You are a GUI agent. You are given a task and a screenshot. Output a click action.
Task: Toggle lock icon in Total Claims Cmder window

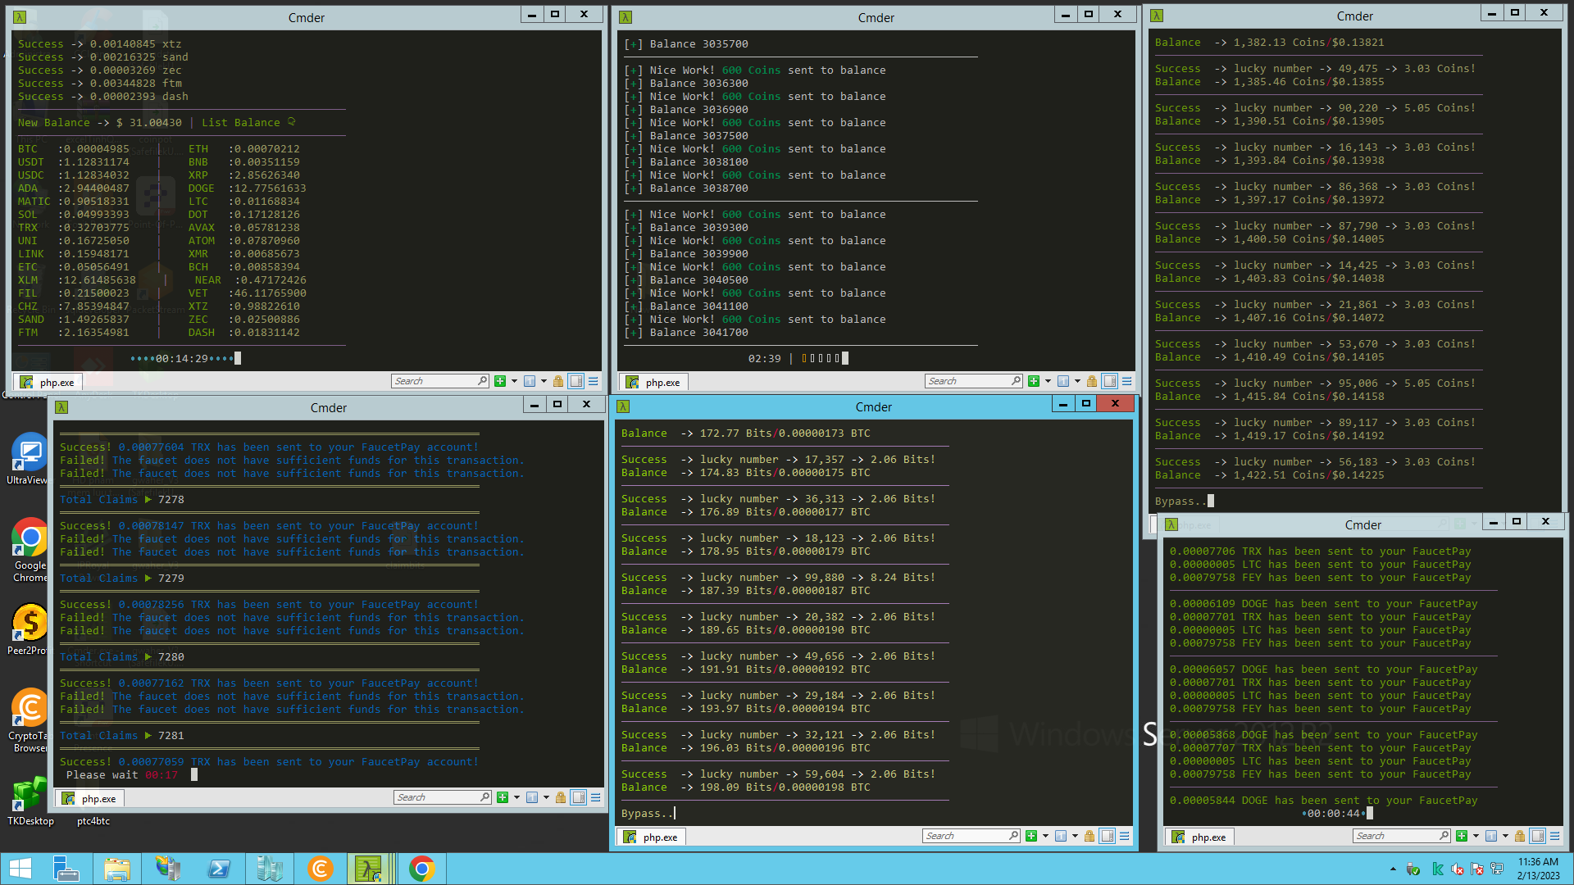click(x=561, y=797)
